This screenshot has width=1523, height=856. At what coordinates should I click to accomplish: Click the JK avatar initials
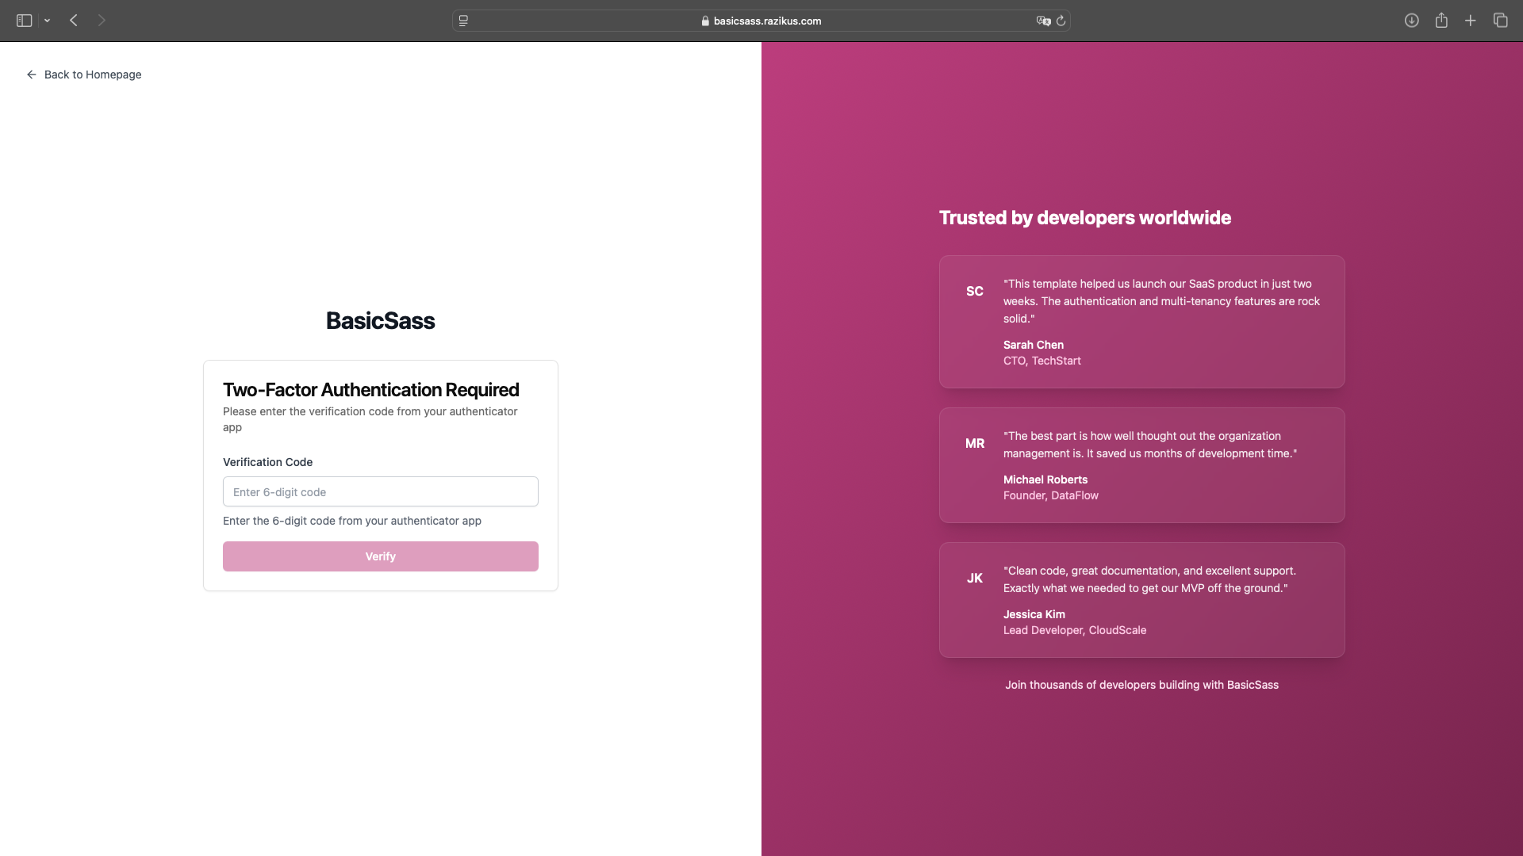pyautogui.click(x=975, y=579)
